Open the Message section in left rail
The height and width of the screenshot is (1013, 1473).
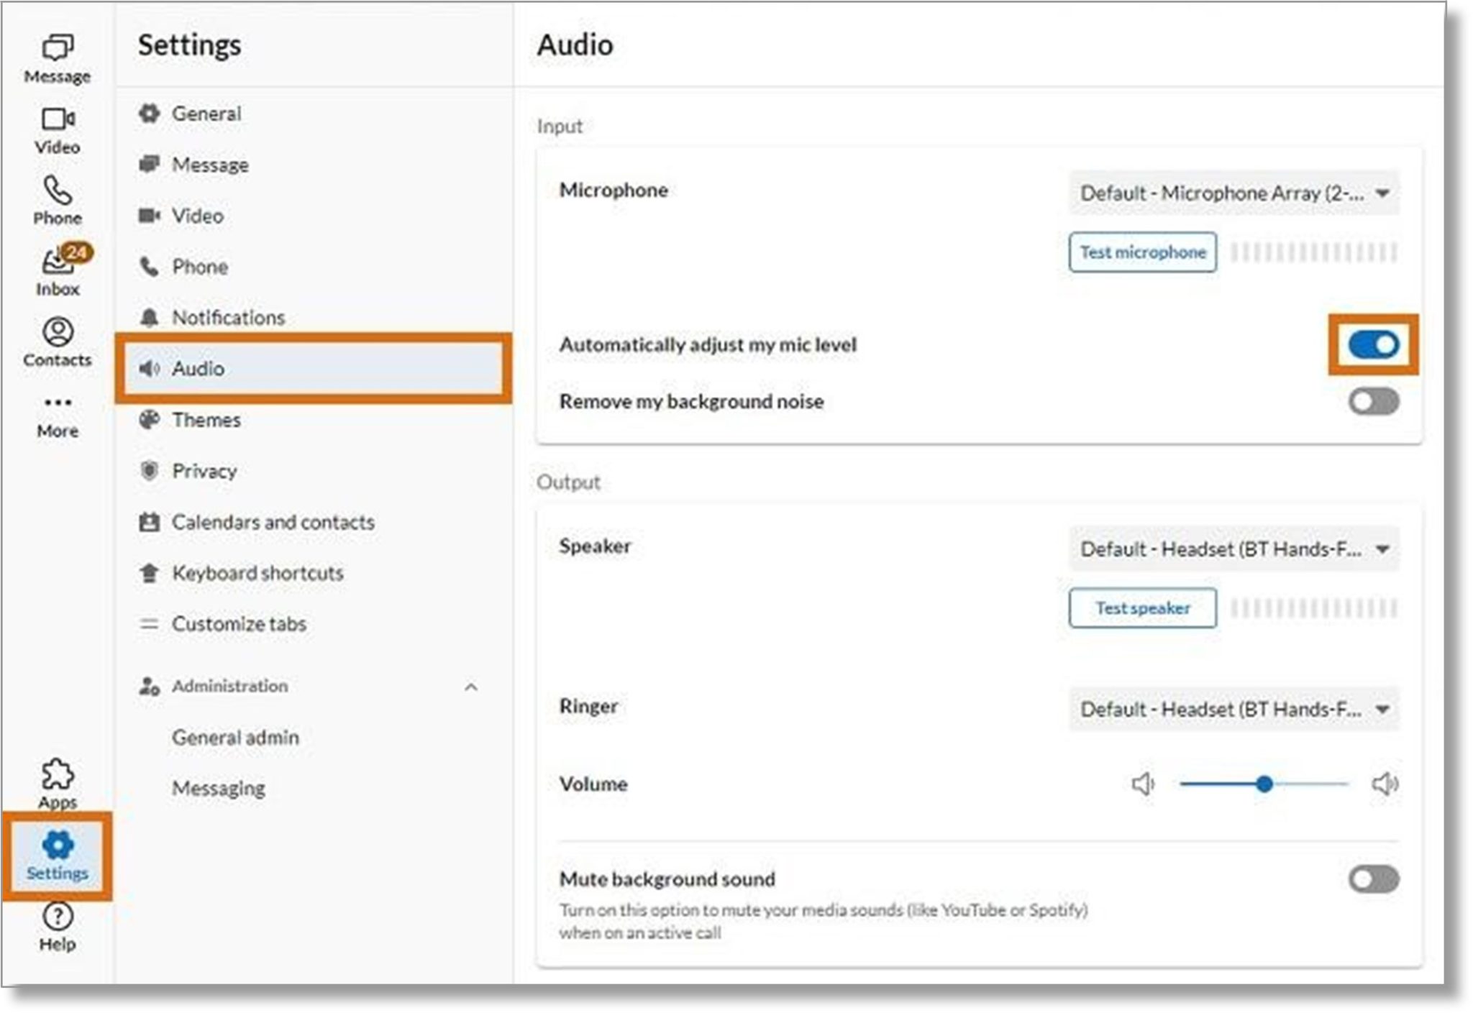(x=58, y=60)
